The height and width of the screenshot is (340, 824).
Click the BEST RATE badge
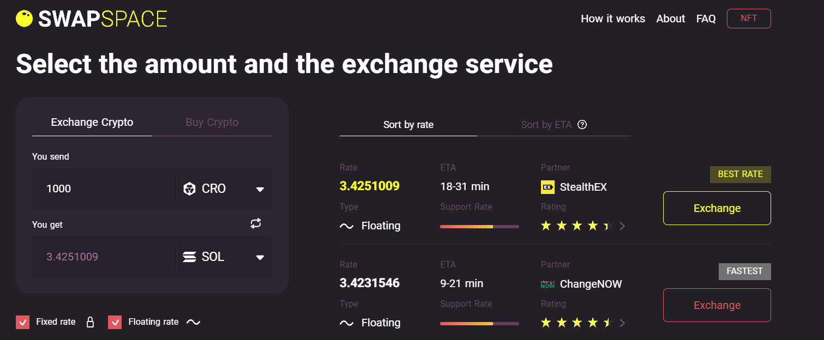click(x=741, y=174)
